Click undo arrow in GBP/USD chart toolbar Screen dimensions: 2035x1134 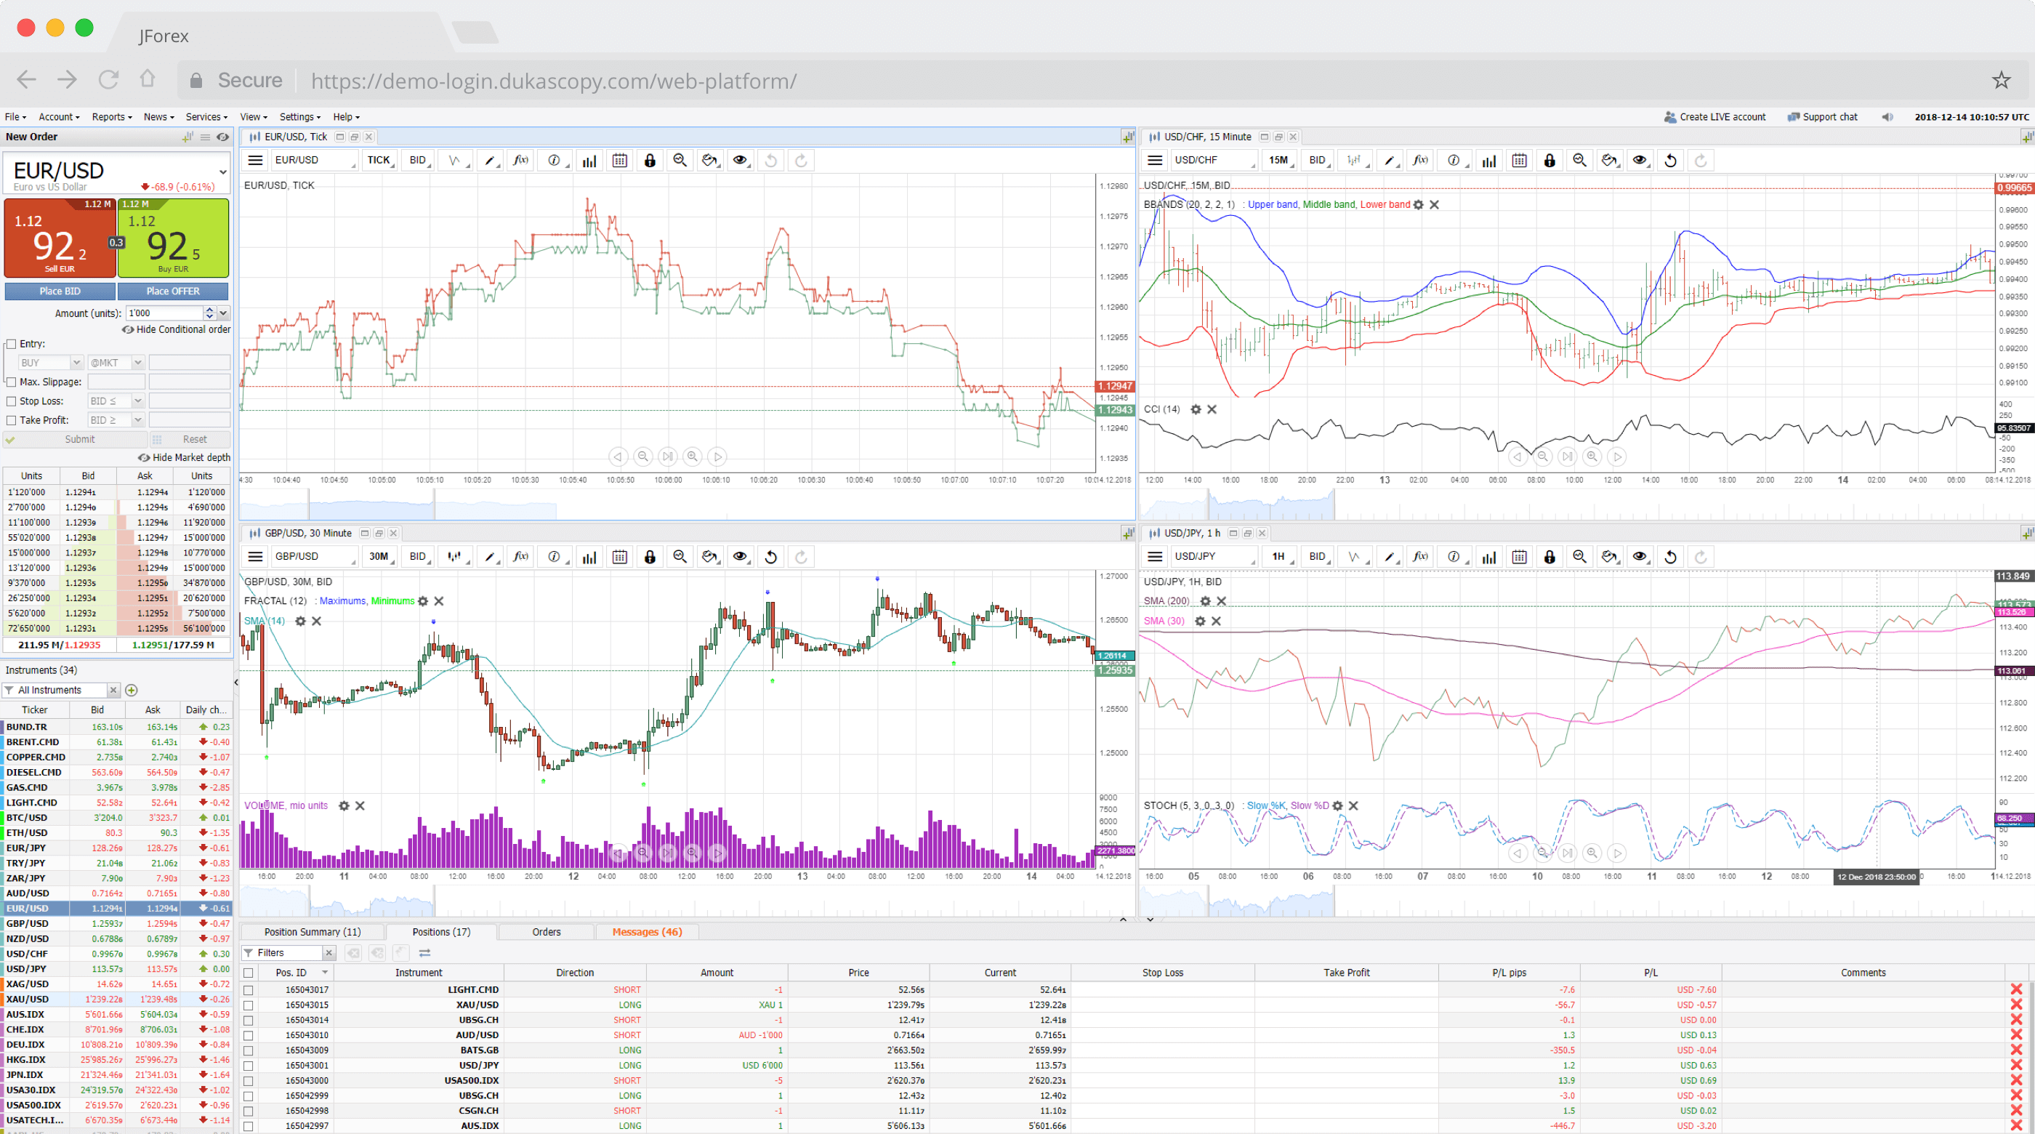[771, 557]
